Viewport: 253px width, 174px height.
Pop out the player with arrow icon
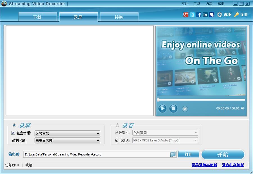[x=185, y=109]
